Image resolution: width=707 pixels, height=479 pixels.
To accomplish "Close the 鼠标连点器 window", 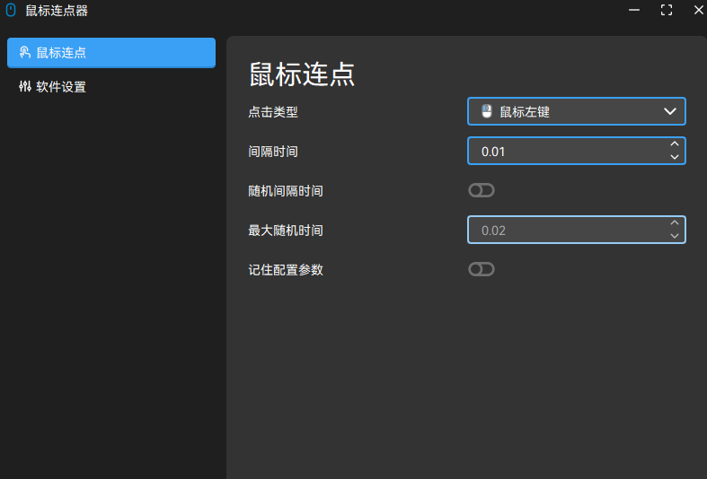I will [698, 11].
